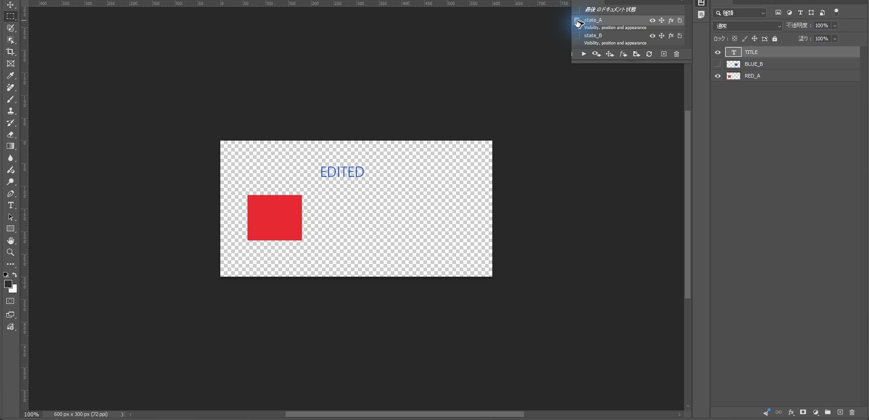869x420 pixels.
Task: Select the Blur tool
Action: click(x=10, y=158)
